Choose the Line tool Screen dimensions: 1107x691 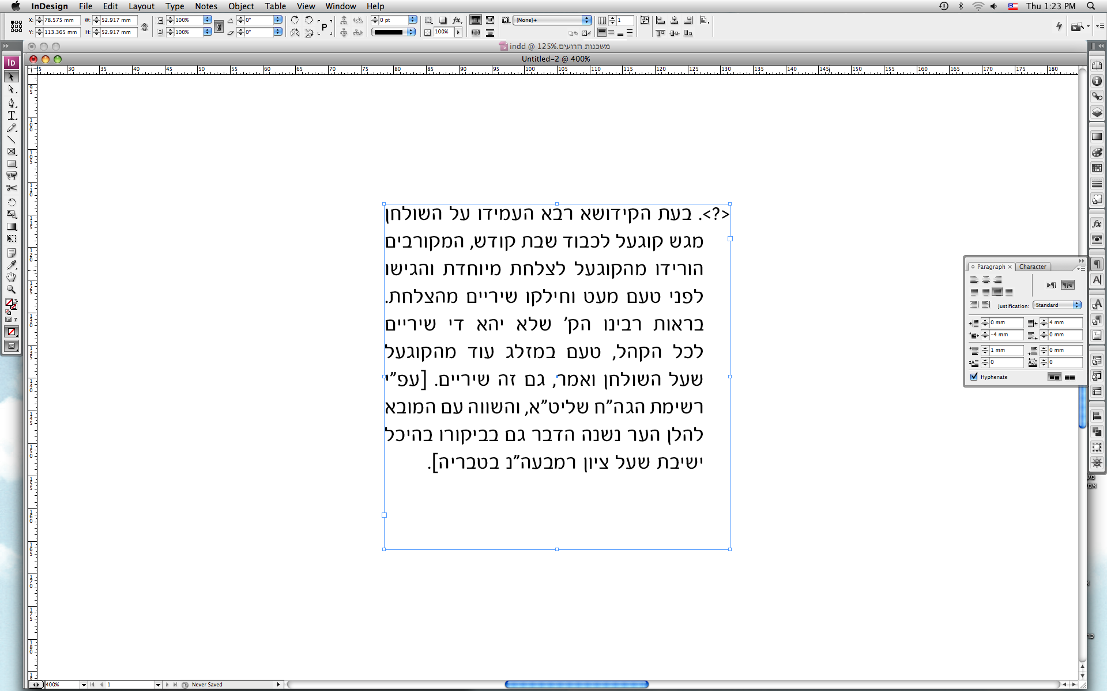click(x=12, y=140)
